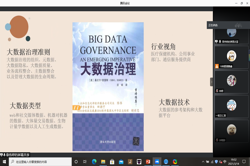Show hidden system tray icons
The width and height of the screenshot is (250, 166).
click(x=203, y=162)
